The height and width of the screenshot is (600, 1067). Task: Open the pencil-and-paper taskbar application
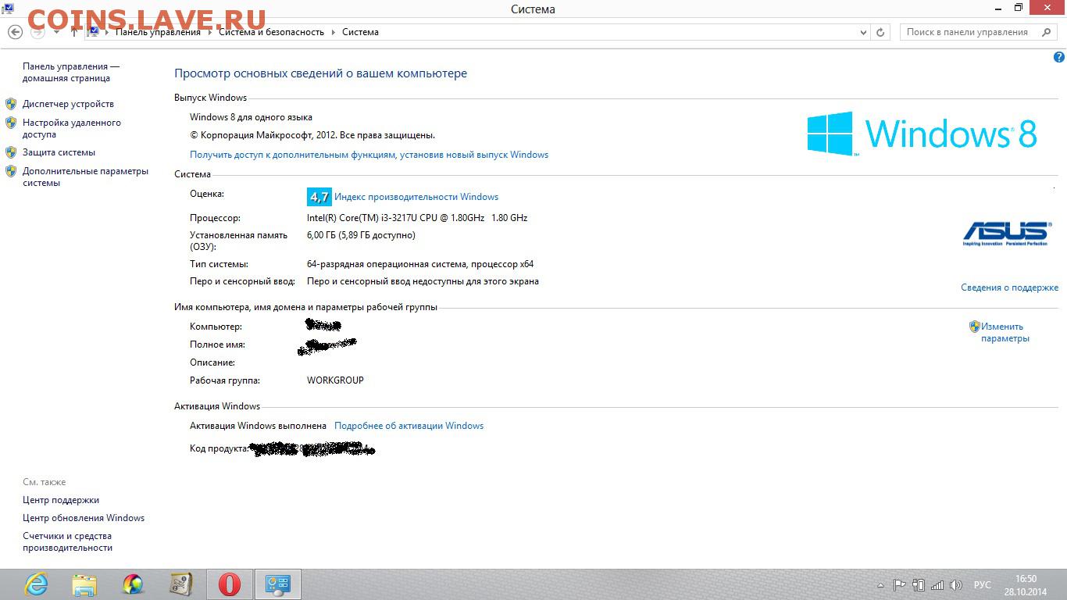click(x=180, y=584)
